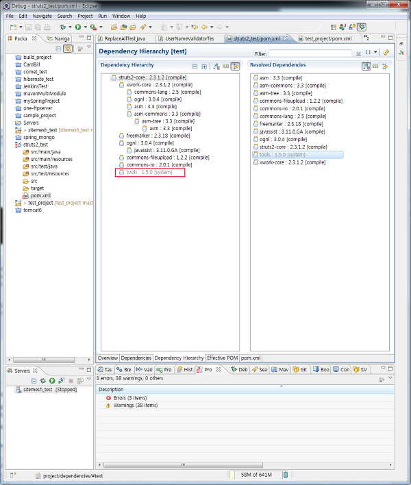The height and width of the screenshot is (485, 411).
Task: Click the Filter text field
Action: pyautogui.click(x=310, y=53)
